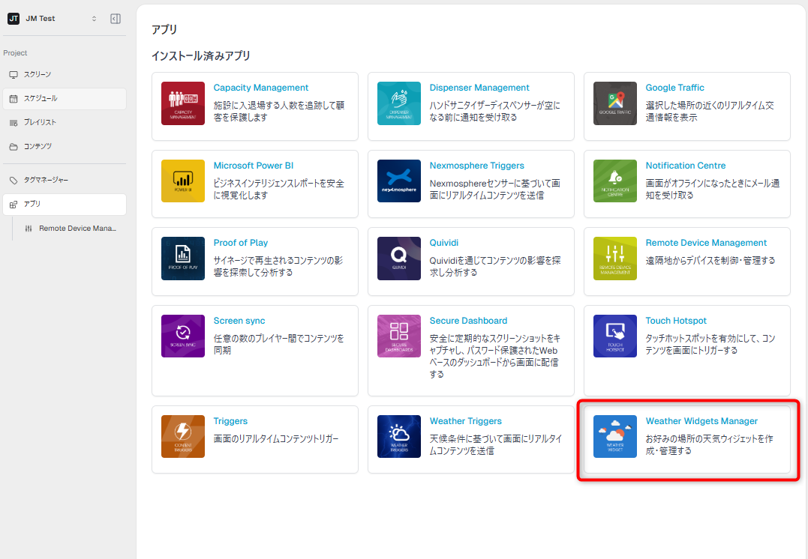Open the Capacity Management link
Viewport: 808px width, 559px height.
coord(261,88)
